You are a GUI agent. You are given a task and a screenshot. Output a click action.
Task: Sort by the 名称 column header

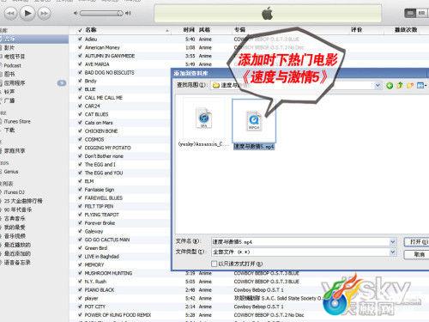click(x=91, y=30)
